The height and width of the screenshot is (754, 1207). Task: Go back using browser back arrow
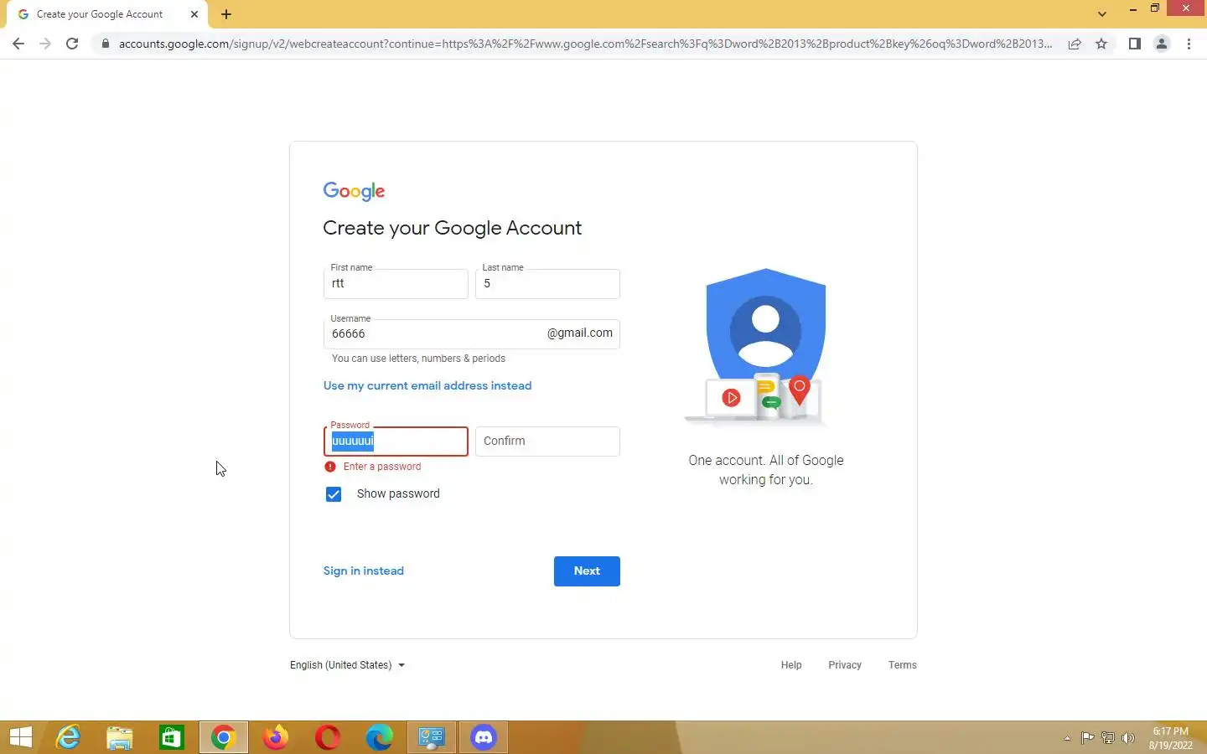click(x=18, y=44)
